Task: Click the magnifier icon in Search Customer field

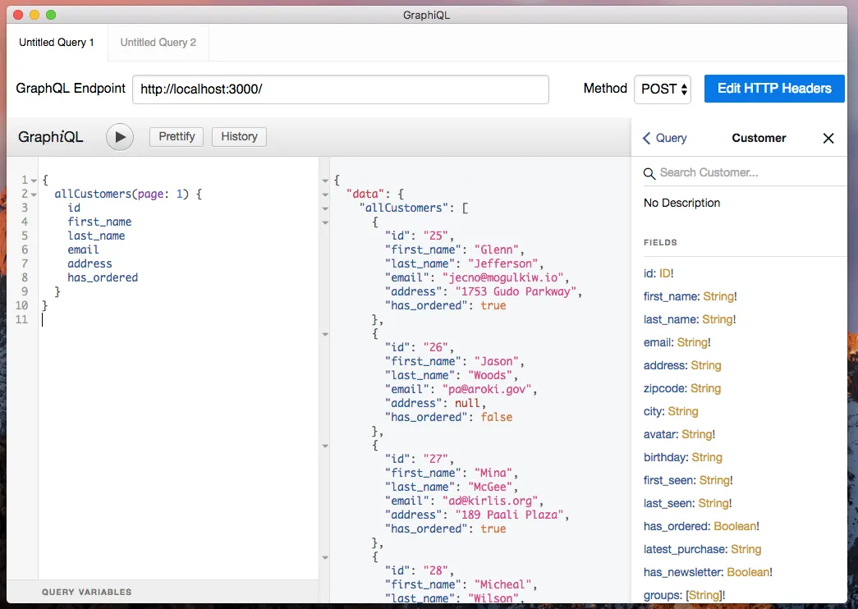Action: coord(649,173)
